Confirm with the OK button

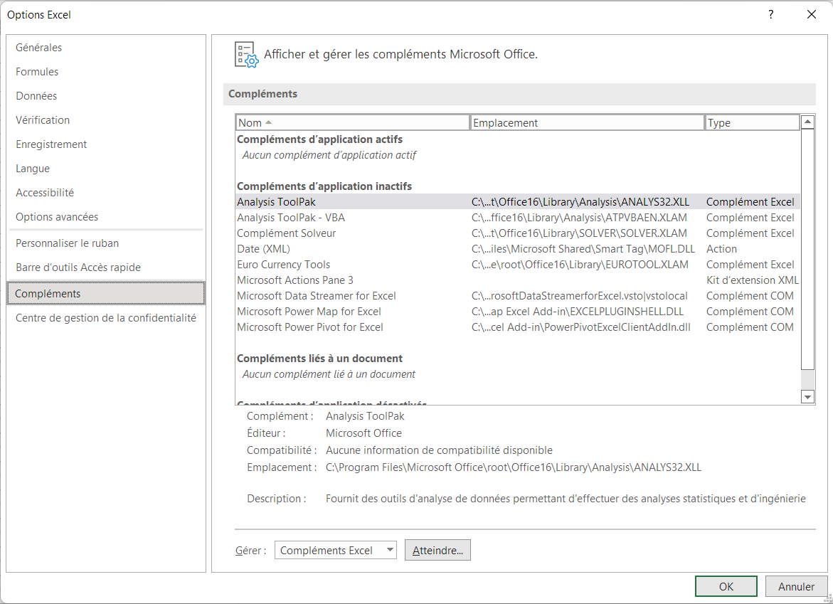[x=726, y=586]
